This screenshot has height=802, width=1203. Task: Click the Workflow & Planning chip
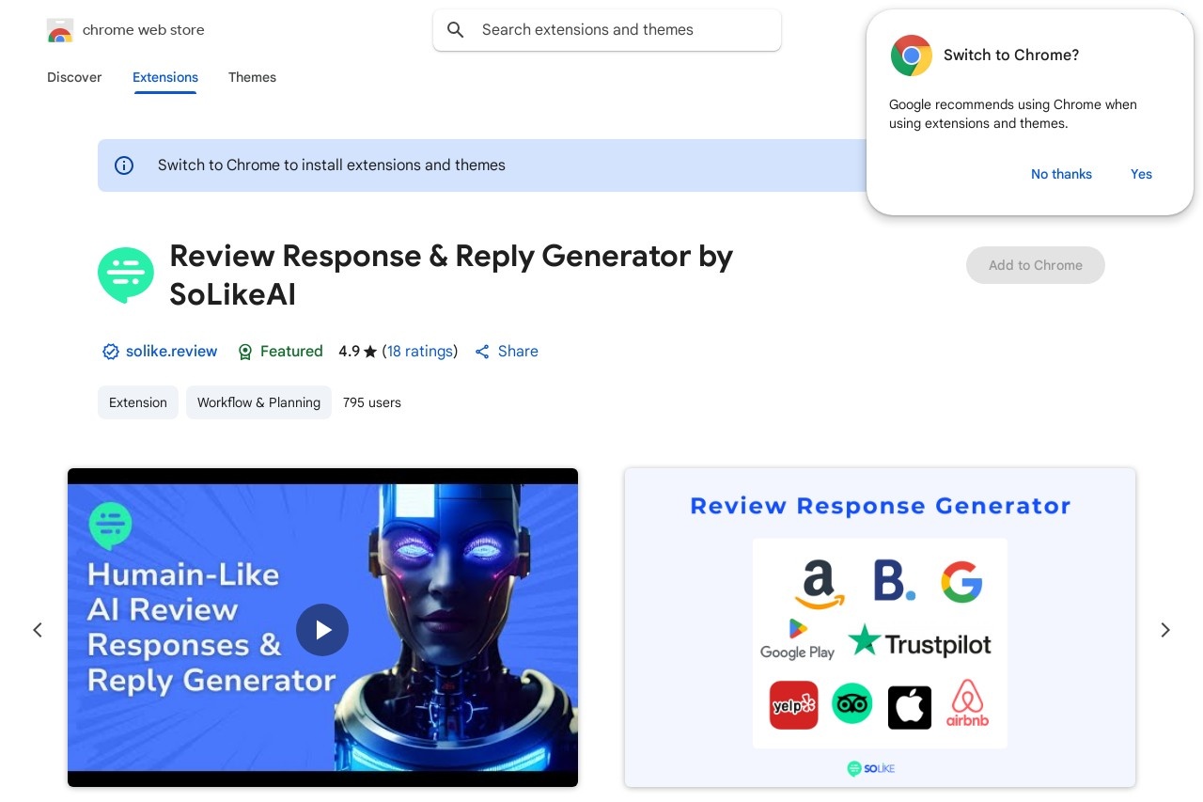click(258, 402)
